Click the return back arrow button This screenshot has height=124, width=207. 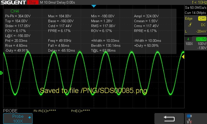[x=169, y=119]
